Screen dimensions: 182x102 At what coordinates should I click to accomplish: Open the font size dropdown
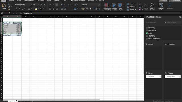[x=38, y=5]
